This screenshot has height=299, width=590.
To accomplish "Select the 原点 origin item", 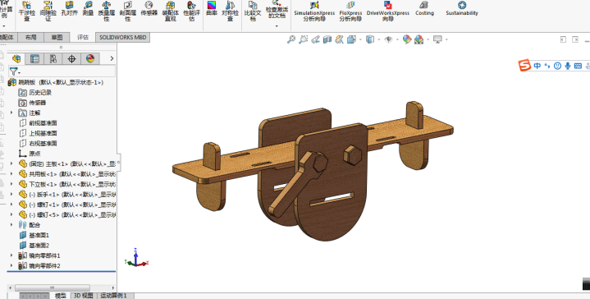I will pyautogui.click(x=30, y=154).
